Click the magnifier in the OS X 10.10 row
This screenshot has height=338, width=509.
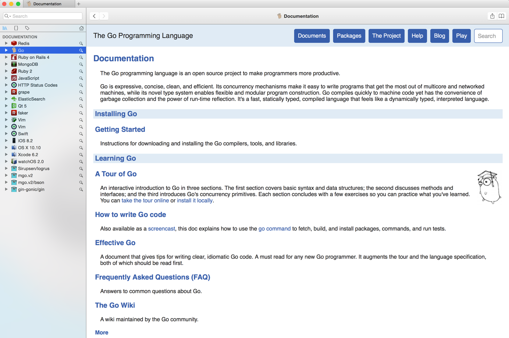[x=81, y=148]
